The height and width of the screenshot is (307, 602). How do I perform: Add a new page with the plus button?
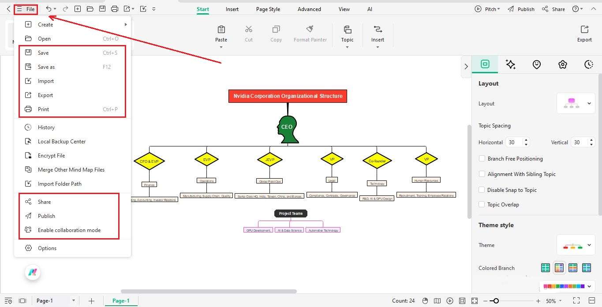91,301
